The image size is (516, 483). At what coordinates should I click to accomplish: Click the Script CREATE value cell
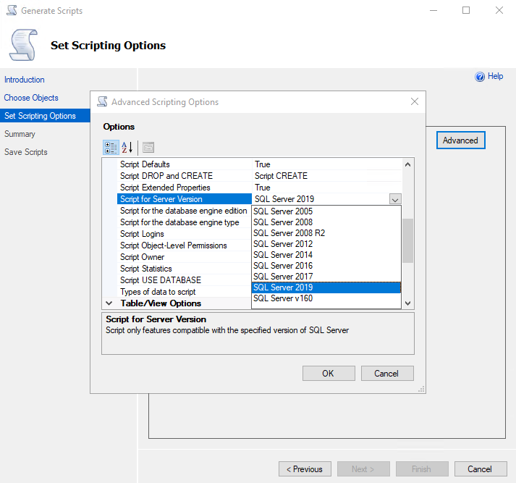pyautogui.click(x=327, y=176)
